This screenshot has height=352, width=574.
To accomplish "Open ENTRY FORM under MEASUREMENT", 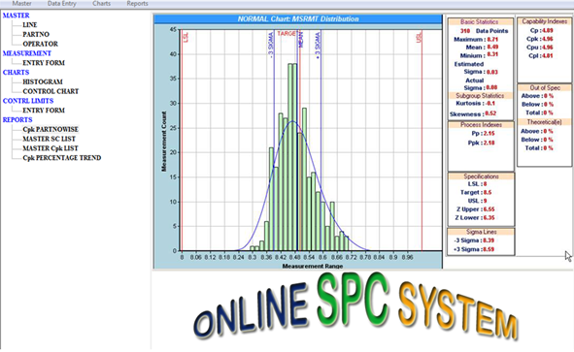I will tap(44, 63).
